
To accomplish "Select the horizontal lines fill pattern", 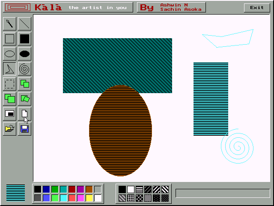I will (x=140, y=189).
